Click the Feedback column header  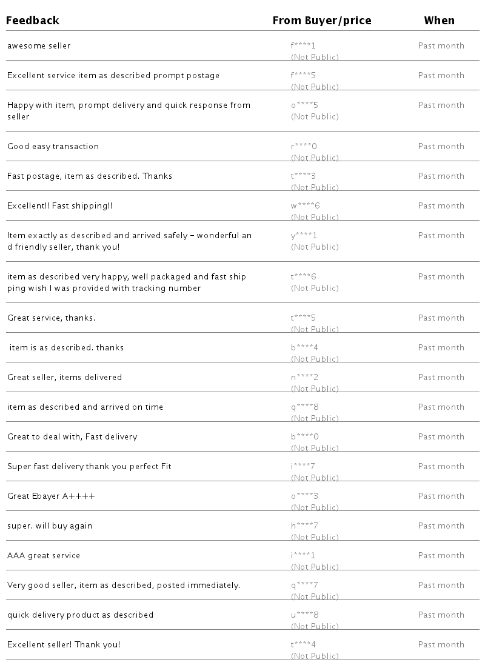[33, 21]
